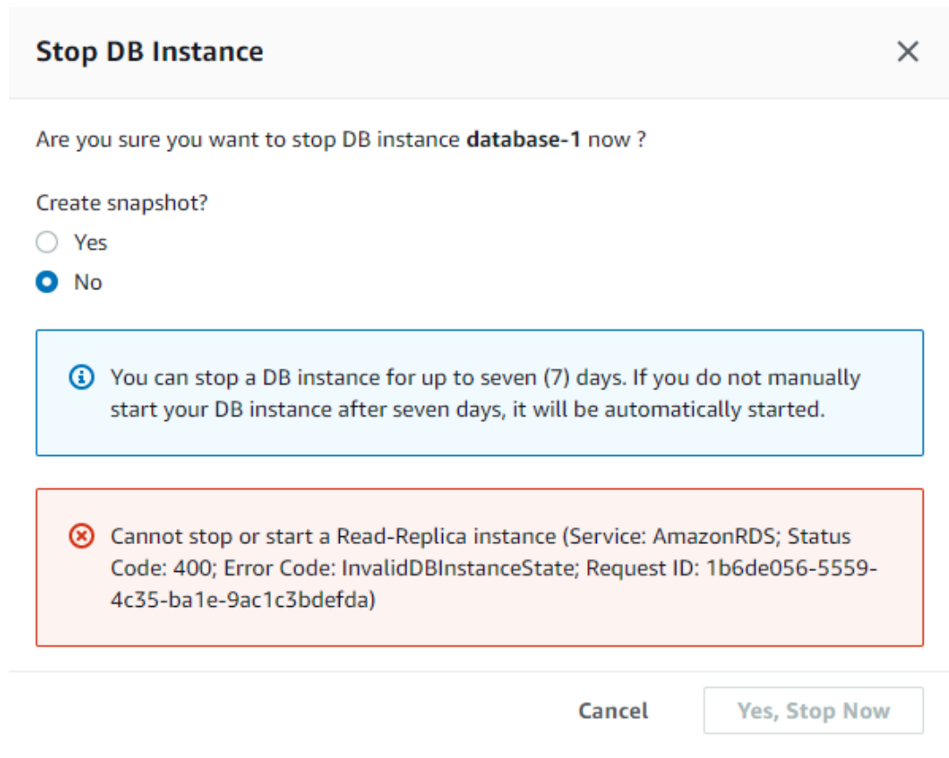
Task: Click the Create snapshot? label
Action: coord(121,203)
